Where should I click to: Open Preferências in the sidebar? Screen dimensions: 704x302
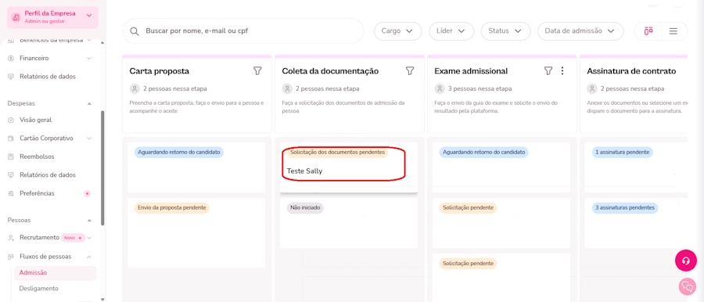pos(37,193)
